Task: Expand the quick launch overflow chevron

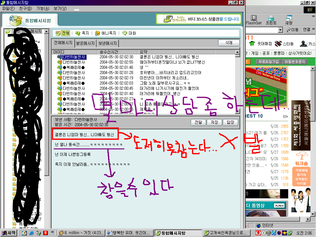Action: (x=52, y=232)
